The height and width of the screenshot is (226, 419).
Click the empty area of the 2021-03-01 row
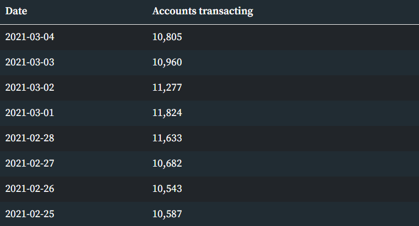(300, 113)
